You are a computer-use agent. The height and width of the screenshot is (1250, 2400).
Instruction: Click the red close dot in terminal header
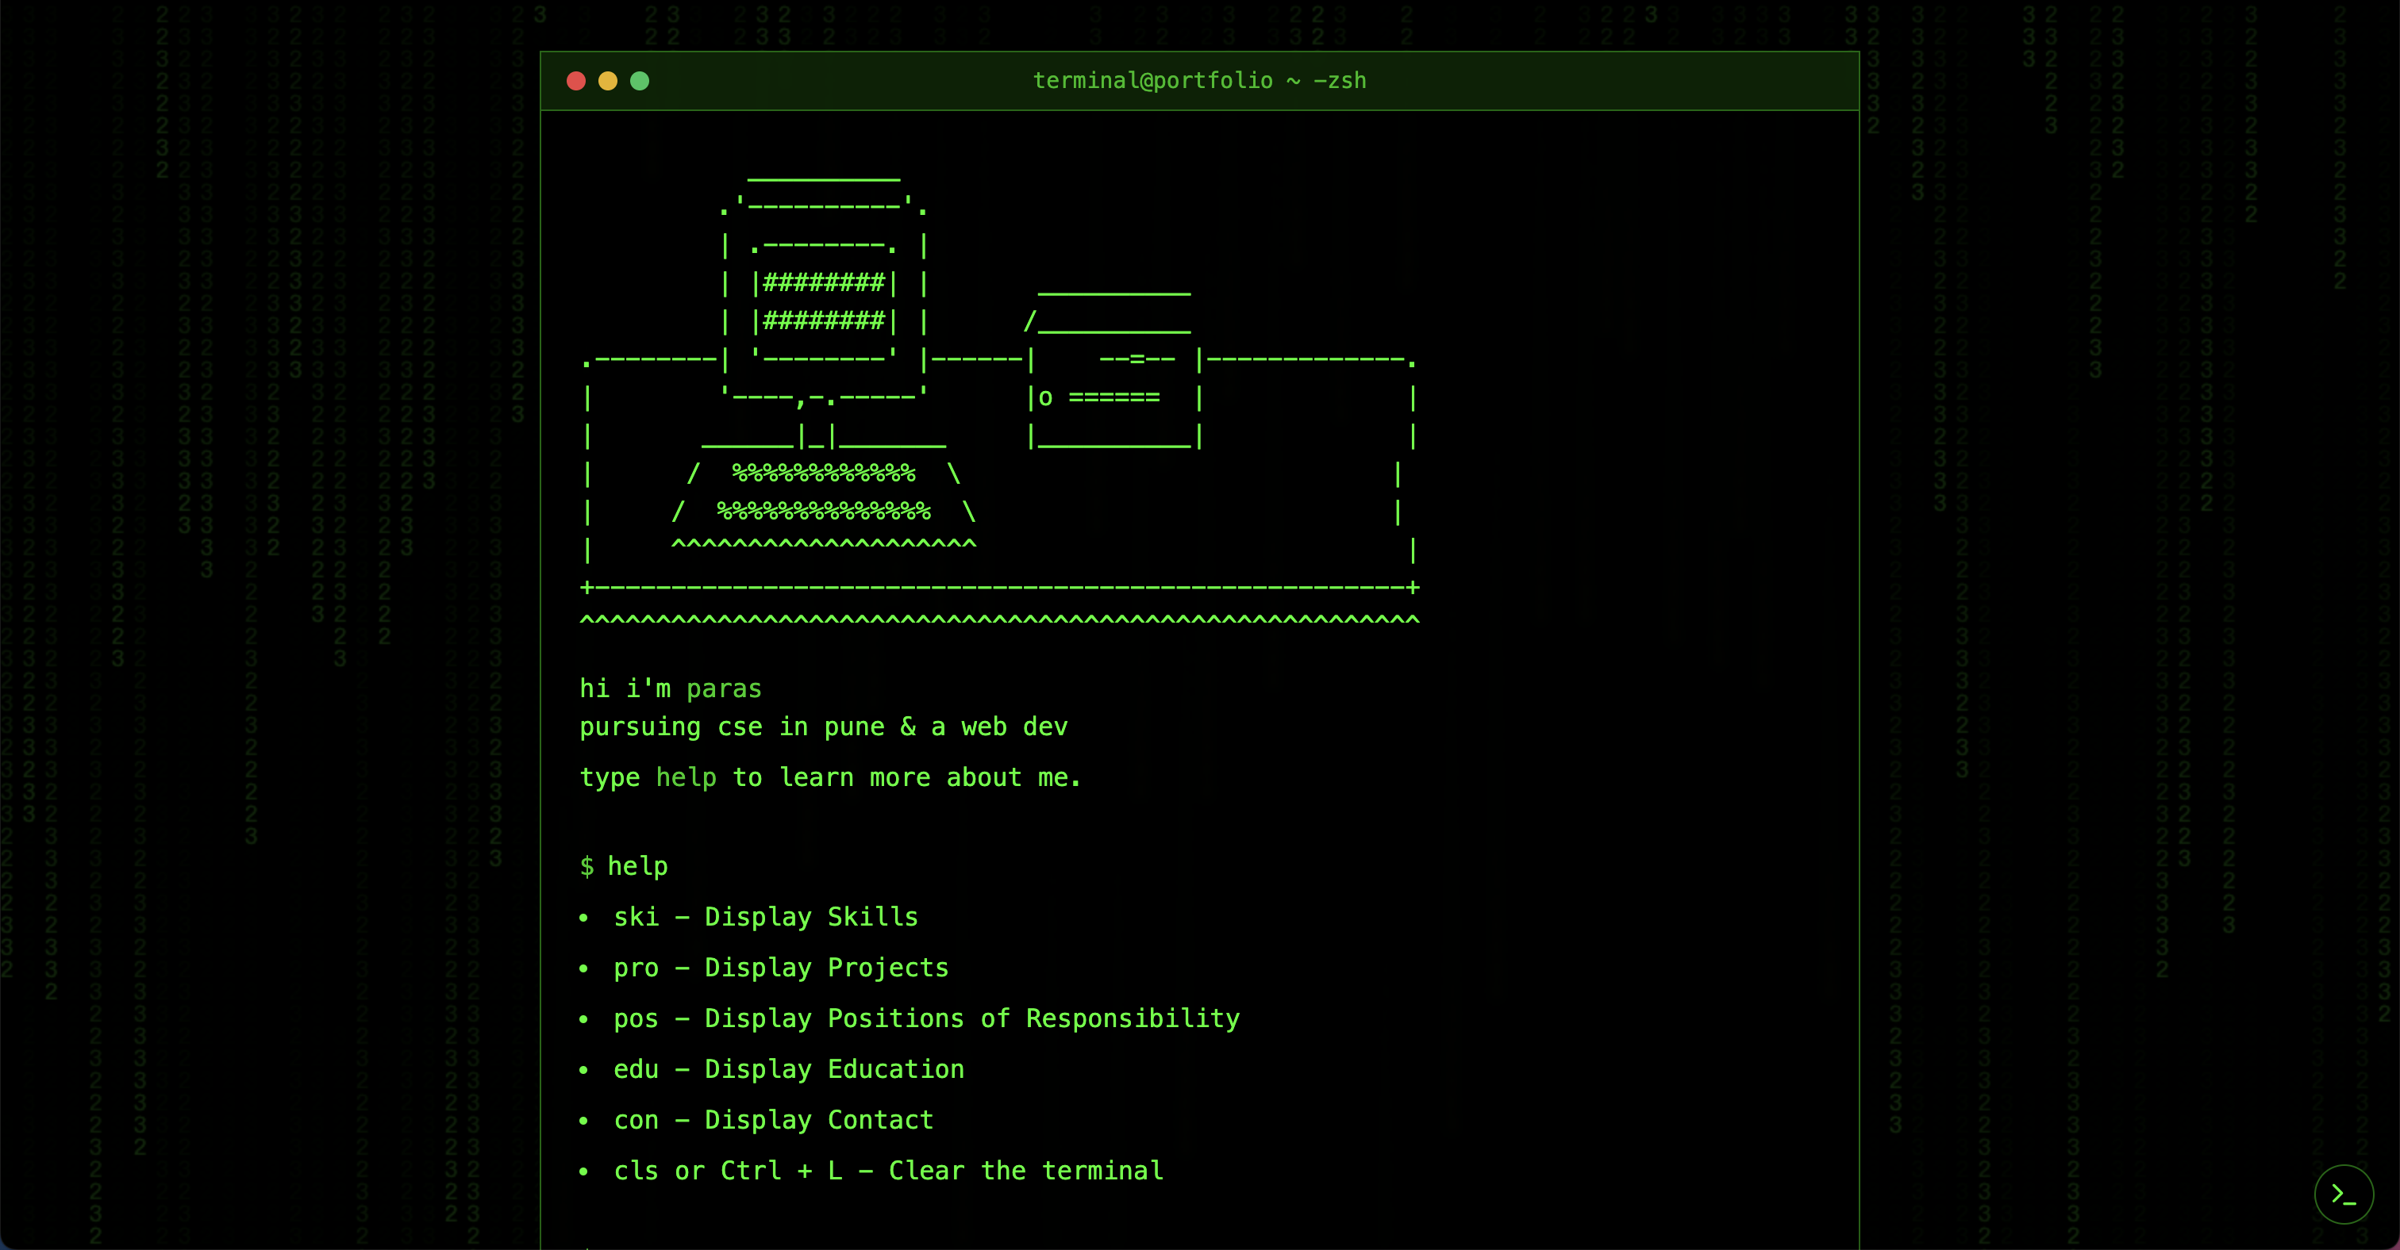pyautogui.click(x=575, y=81)
